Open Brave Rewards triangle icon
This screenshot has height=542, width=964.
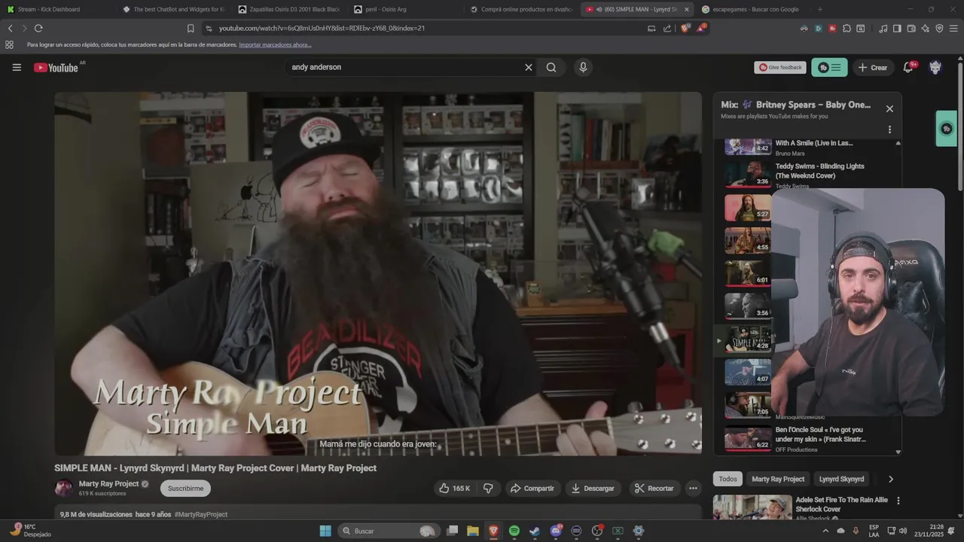[701, 28]
